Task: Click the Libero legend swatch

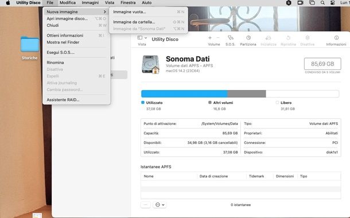Action: [277, 103]
